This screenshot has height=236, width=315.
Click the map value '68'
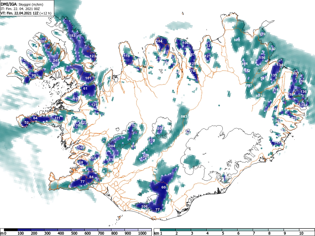(81, 162)
